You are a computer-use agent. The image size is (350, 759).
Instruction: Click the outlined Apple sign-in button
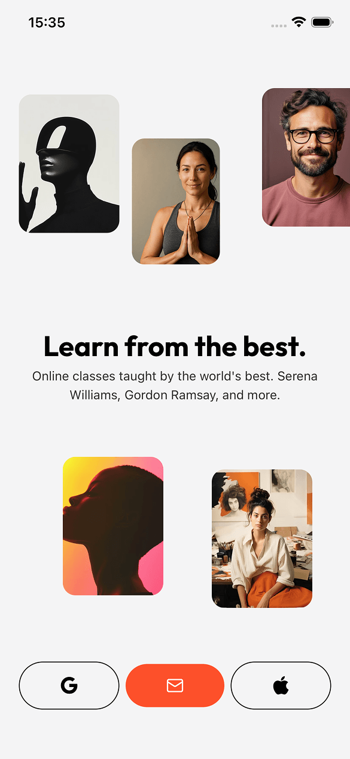281,685
